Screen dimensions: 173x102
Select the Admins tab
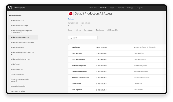click(78, 30)
